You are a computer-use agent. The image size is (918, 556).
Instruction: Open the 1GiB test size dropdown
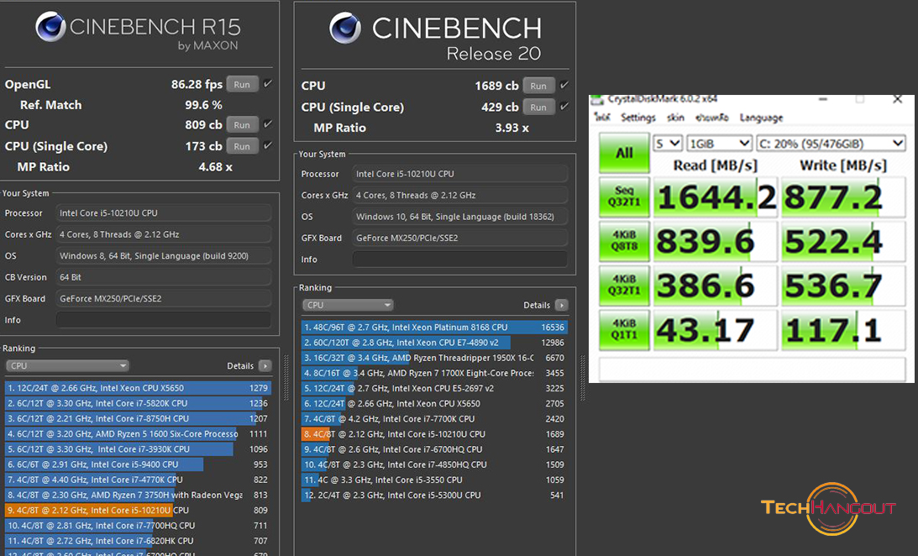(x=720, y=144)
